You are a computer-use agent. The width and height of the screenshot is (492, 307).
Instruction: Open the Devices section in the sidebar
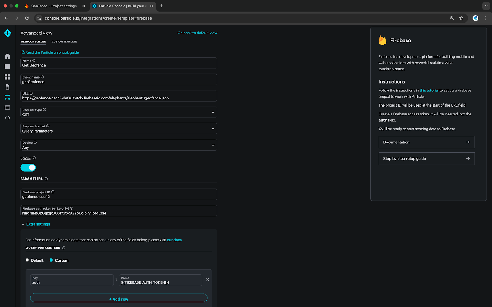coord(7,67)
